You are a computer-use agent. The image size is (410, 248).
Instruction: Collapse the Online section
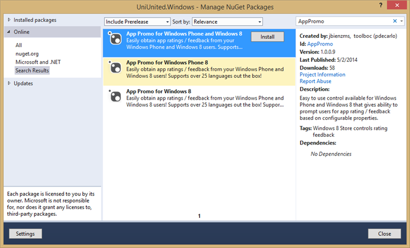tap(9, 32)
